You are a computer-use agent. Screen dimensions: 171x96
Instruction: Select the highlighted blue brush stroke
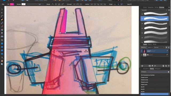coord(154,19)
